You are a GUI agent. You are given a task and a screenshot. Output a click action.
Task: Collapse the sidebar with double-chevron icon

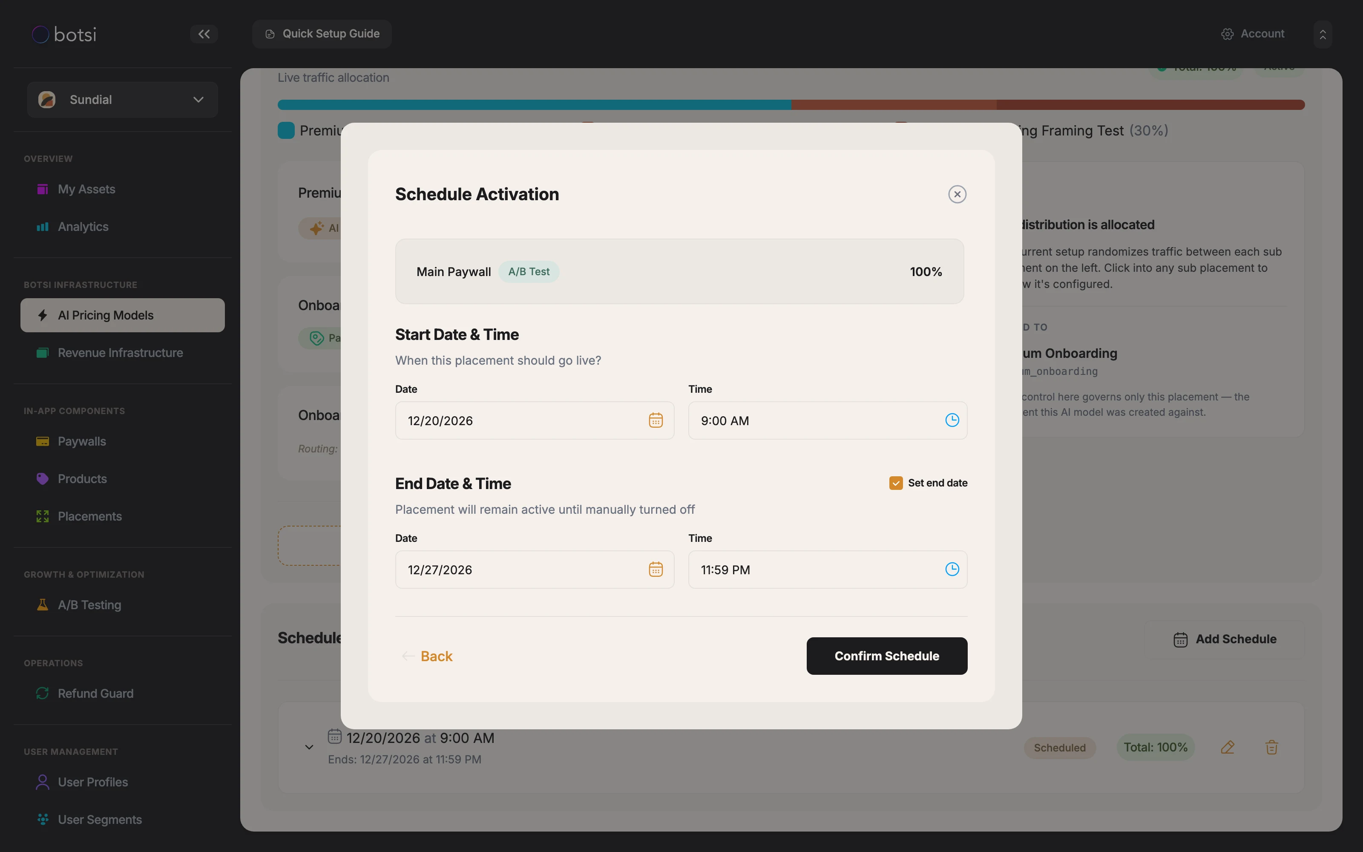tap(204, 34)
